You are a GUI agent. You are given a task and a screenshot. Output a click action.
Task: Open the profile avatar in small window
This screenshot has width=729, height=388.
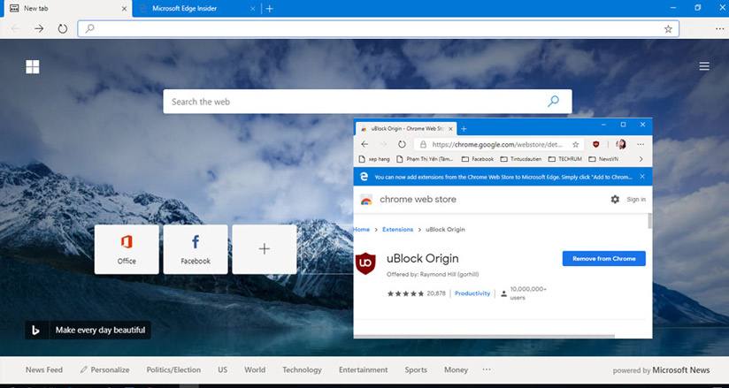pos(621,145)
